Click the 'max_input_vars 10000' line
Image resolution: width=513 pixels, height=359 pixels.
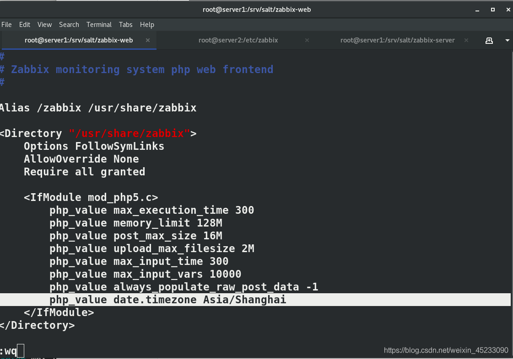145,274
